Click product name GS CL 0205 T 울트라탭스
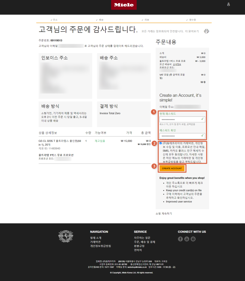Screen dimensions: 245x281 60,143
